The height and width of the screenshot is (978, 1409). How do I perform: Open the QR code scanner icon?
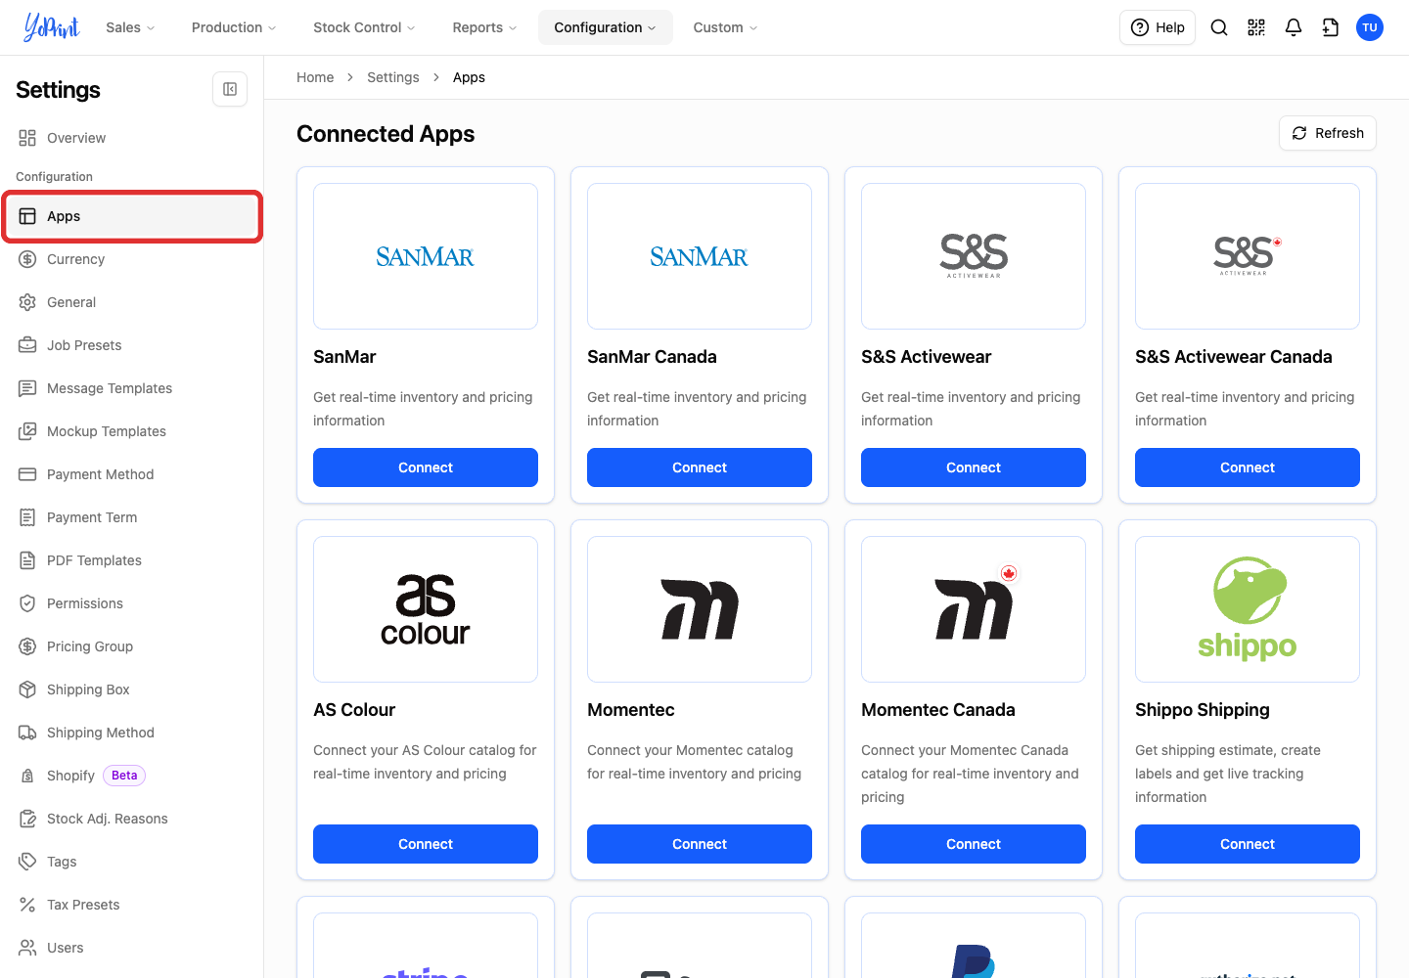1256,27
